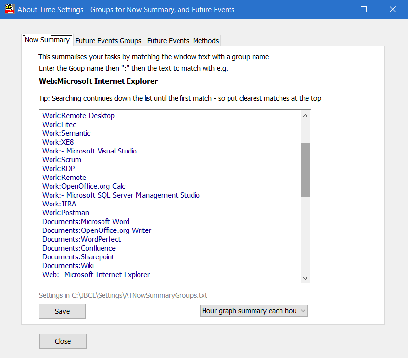The image size is (408, 358).
Task: Select the Documents:Confluence entry
Action: click(x=78, y=248)
